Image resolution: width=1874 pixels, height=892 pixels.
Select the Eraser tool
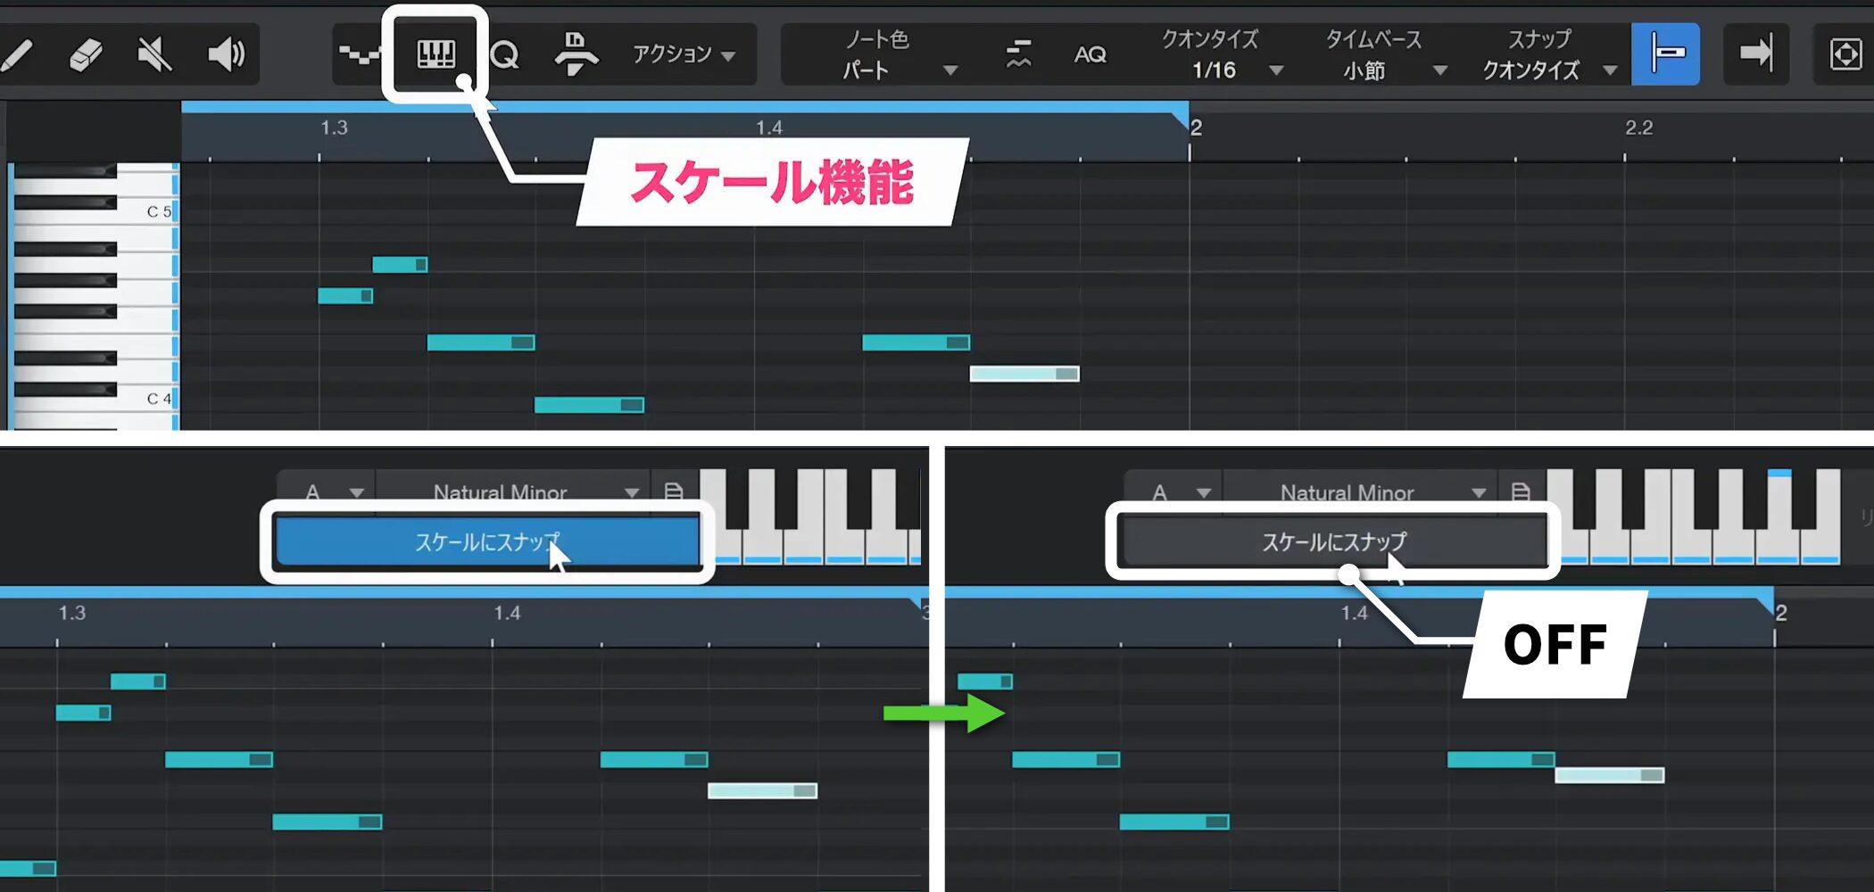click(x=86, y=55)
